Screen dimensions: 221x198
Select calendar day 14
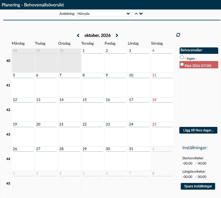coord(69,110)
